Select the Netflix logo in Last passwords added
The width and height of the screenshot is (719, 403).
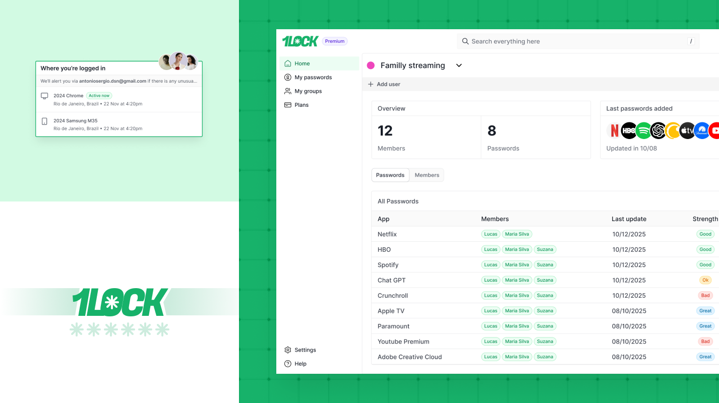point(614,131)
